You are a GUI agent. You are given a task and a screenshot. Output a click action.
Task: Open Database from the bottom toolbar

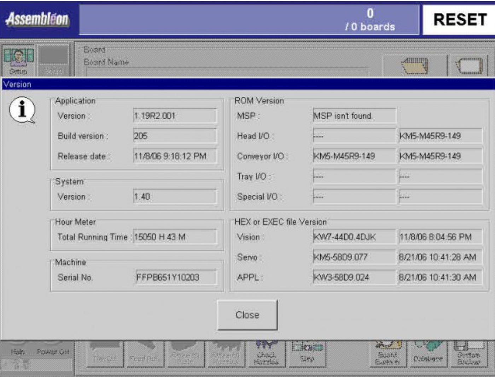(428, 354)
